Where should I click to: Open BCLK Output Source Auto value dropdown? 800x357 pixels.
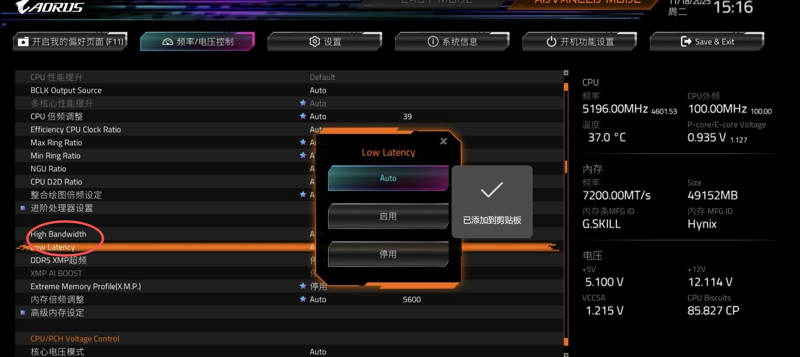pyautogui.click(x=318, y=90)
